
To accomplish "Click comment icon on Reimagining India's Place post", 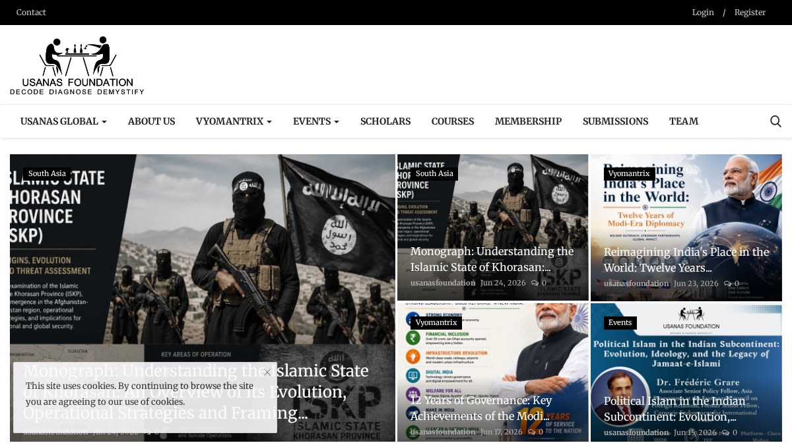I will click(x=727, y=284).
